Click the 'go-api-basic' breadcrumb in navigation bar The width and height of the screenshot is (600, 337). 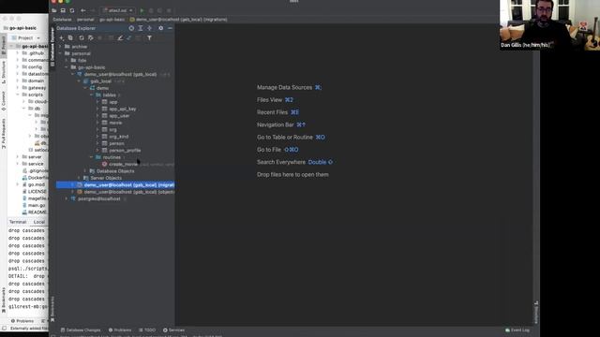[112, 20]
